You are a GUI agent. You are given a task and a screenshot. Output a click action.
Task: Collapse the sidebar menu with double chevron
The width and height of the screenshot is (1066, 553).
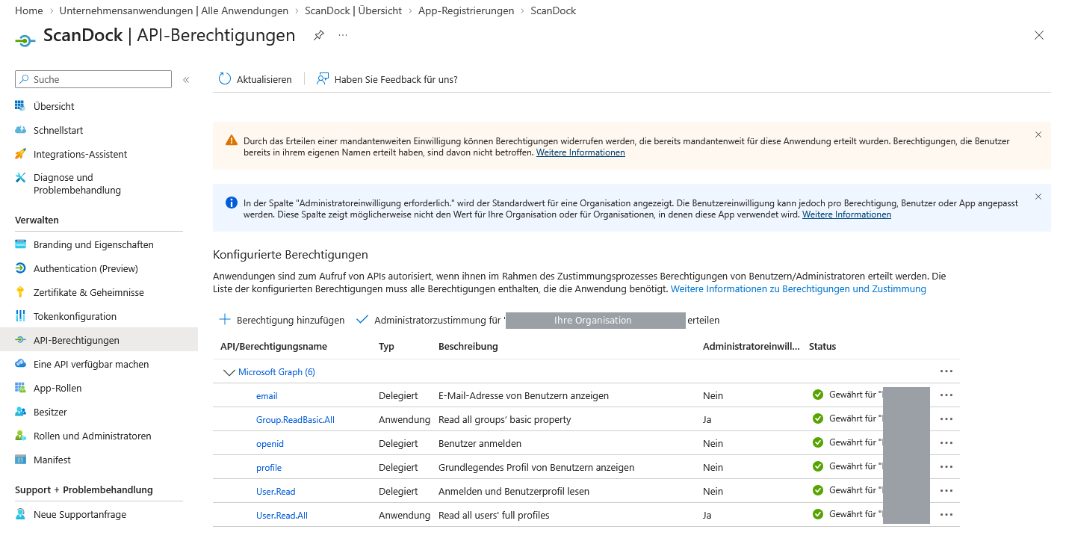186,79
